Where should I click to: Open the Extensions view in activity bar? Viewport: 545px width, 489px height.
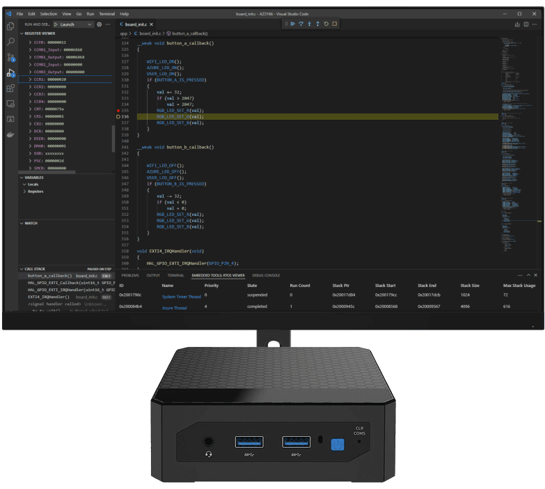(10, 88)
